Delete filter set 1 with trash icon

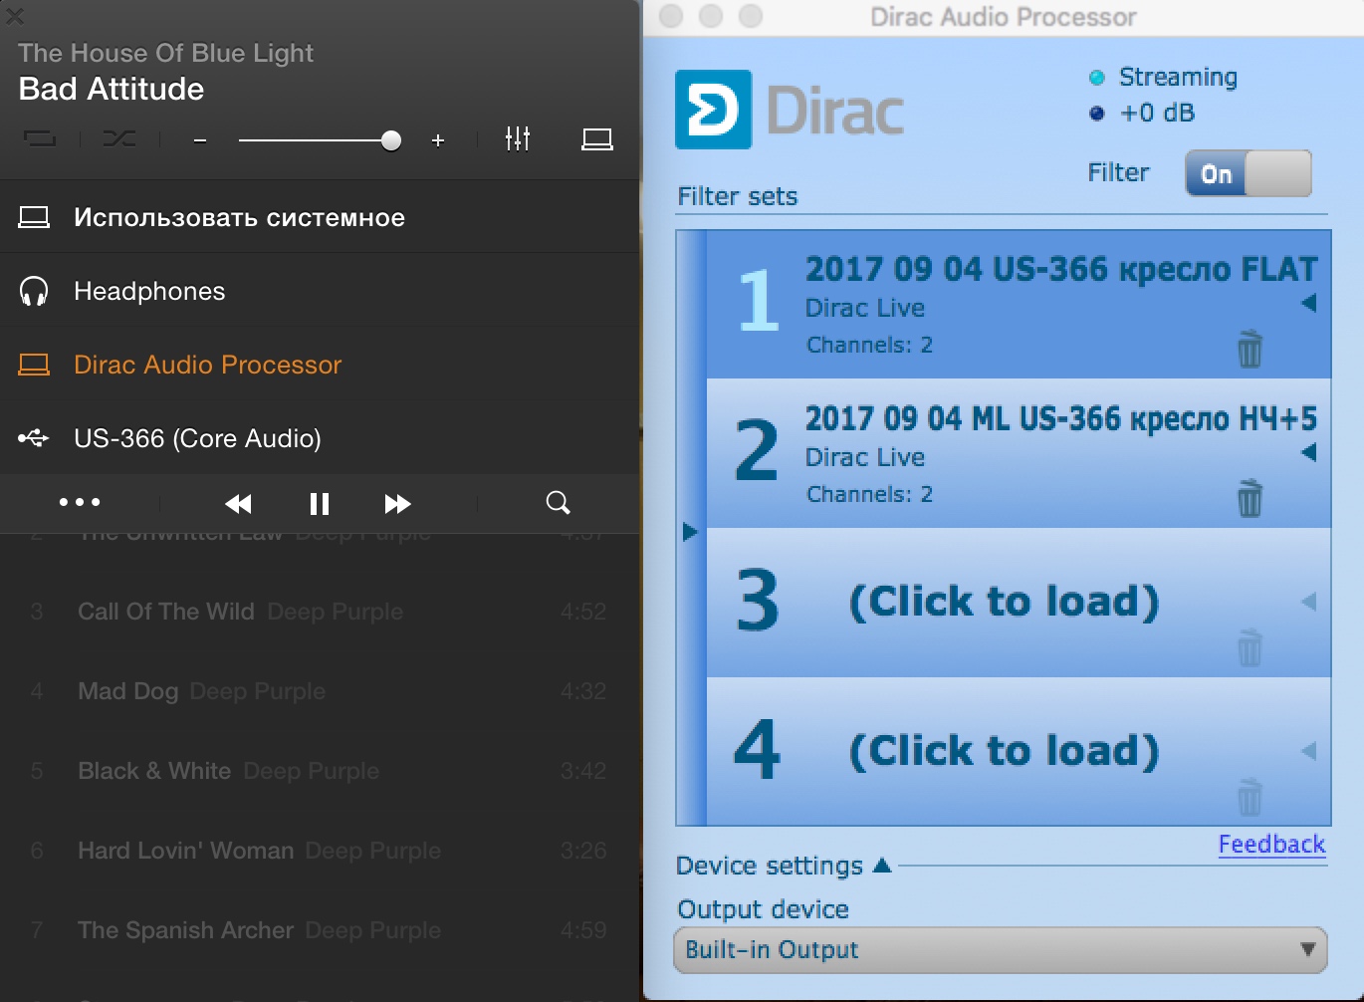click(1249, 350)
